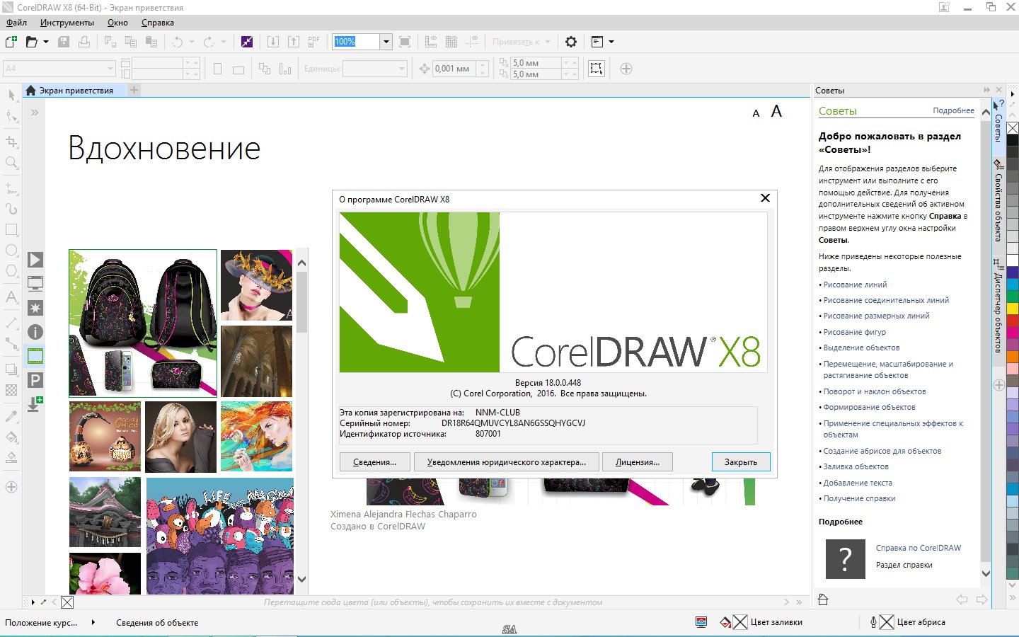Open the 'Инструменты' menu
The width and height of the screenshot is (1019, 637).
click(67, 23)
